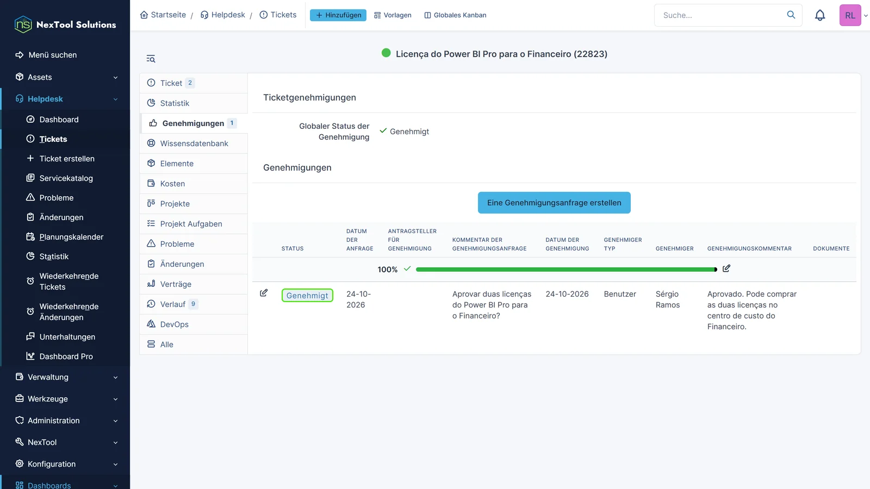Open Menü suchen in sidebar
Viewport: 870px width, 489px height.
pos(65,55)
